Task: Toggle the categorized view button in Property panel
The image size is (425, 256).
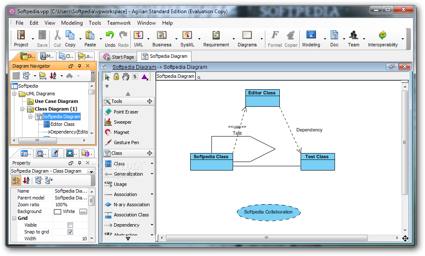Action: tap(16, 180)
